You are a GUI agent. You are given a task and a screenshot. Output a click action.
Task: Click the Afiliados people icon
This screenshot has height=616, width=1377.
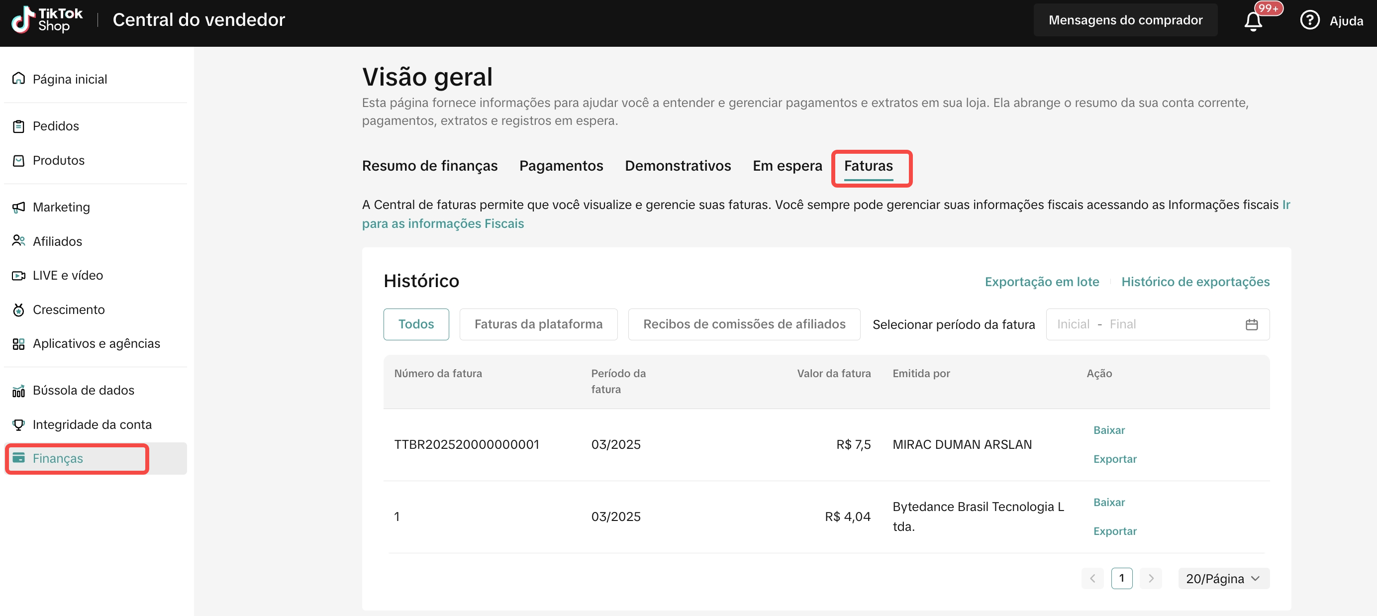(x=19, y=241)
